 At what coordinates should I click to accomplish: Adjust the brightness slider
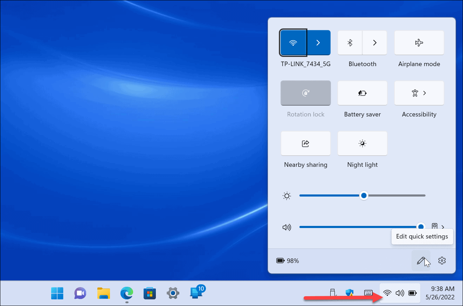[364, 195]
